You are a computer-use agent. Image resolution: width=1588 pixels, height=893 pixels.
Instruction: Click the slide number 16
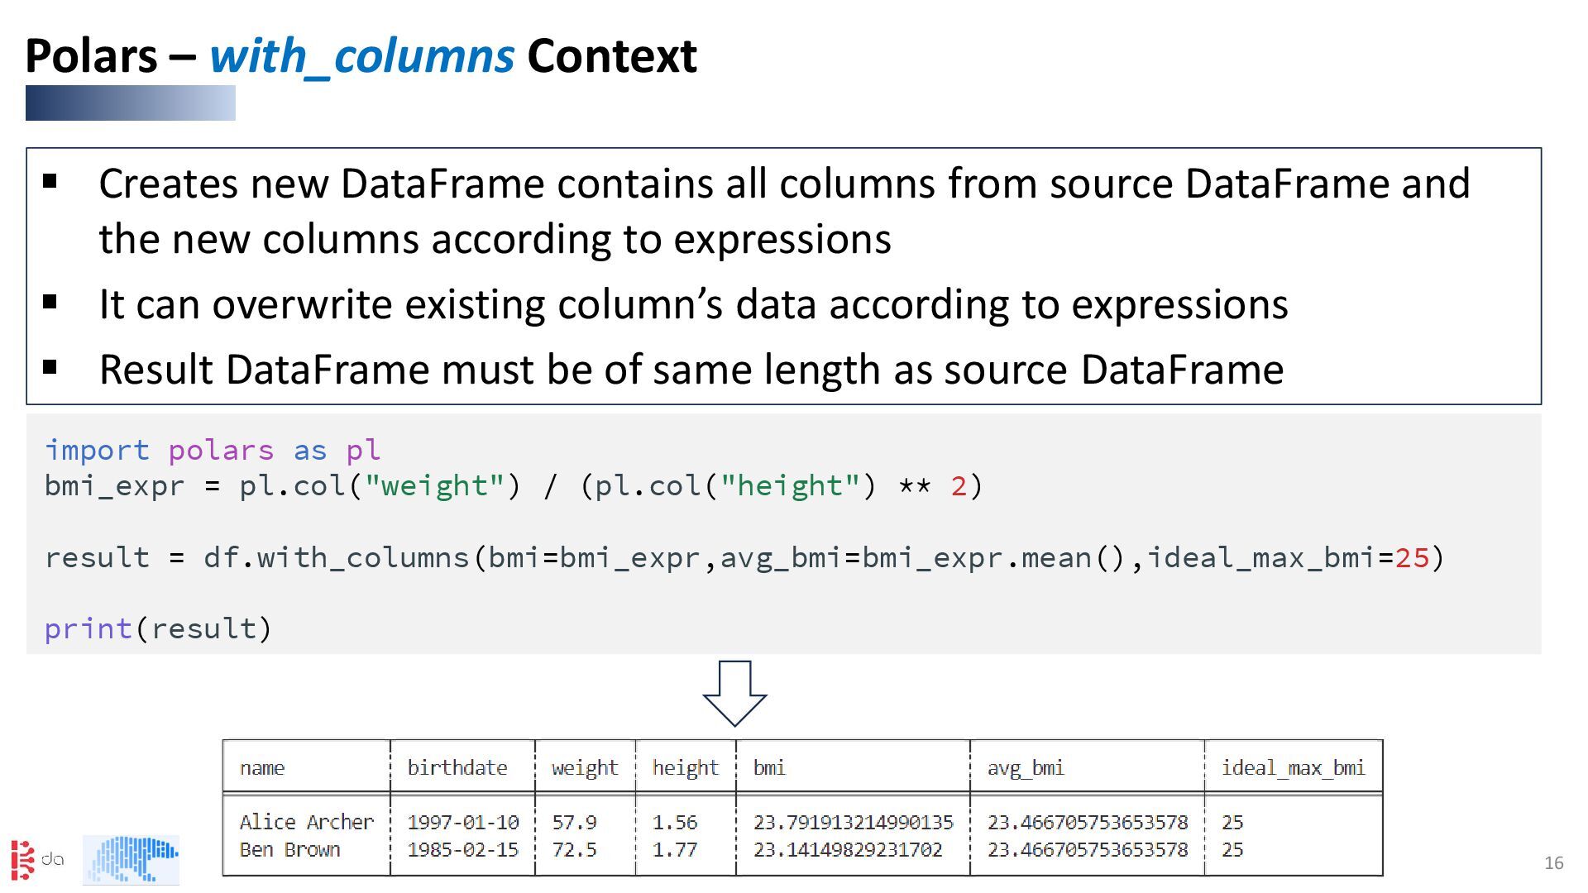[x=1553, y=863]
